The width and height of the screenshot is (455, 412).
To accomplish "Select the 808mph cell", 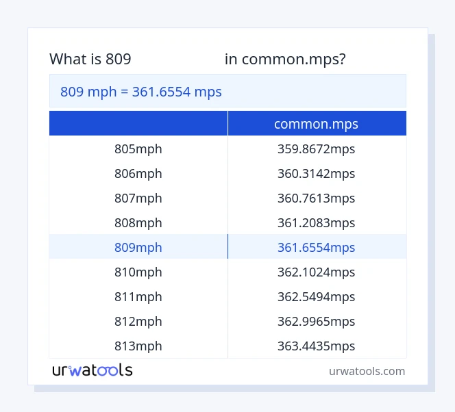I will tap(138, 222).
